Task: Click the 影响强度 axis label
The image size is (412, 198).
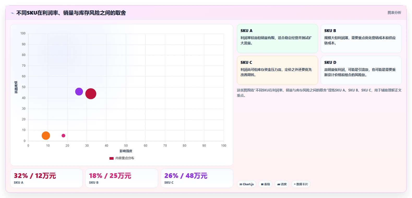Action: (126, 151)
